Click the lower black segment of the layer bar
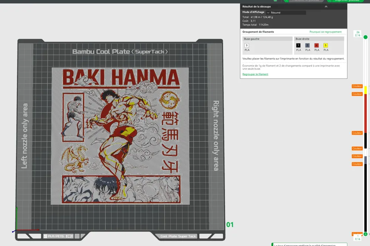Screen dimensions: 370x246 pyautogui.click(x=366, y=198)
